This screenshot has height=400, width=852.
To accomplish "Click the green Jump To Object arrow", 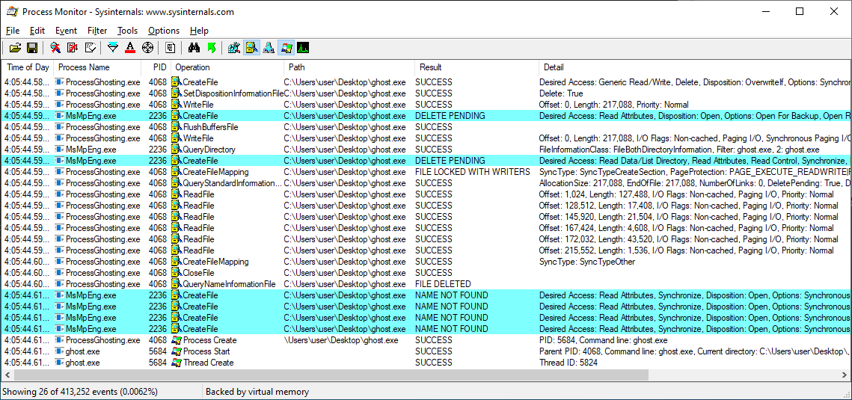I will [212, 48].
